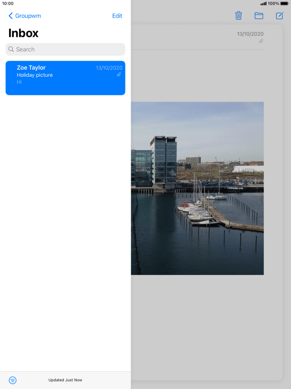Tap the 10:00 clock in the status bar
The image size is (291, 389).
click(x=8, y=3)
